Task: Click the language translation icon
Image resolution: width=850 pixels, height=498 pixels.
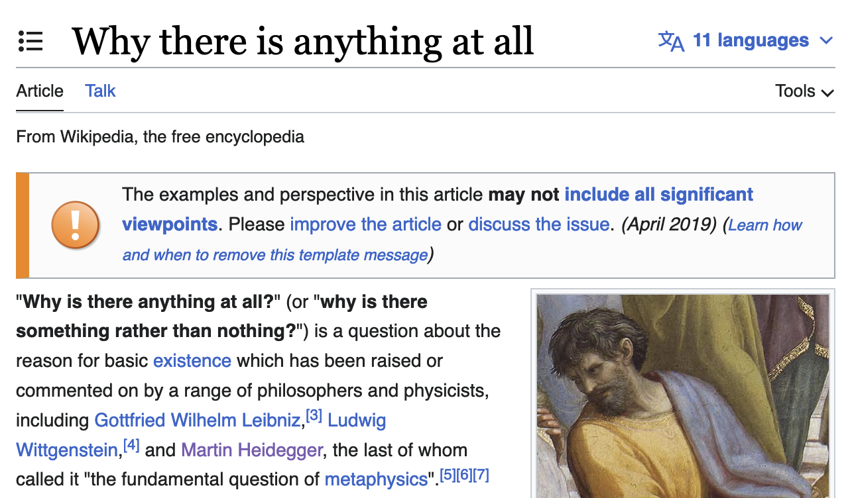Action: coord(671,40)
